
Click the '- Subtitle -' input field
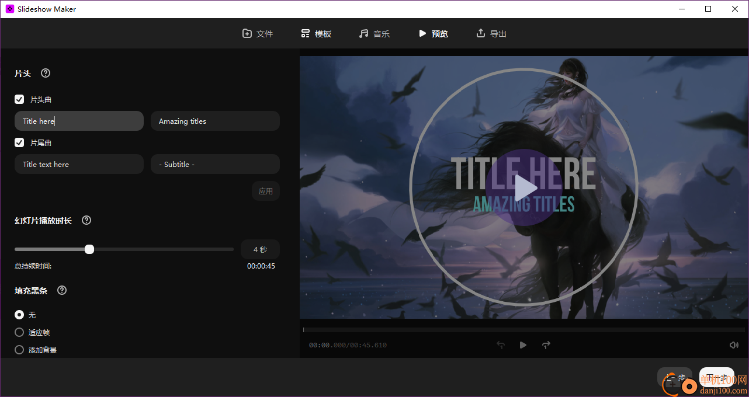(215, 164)
